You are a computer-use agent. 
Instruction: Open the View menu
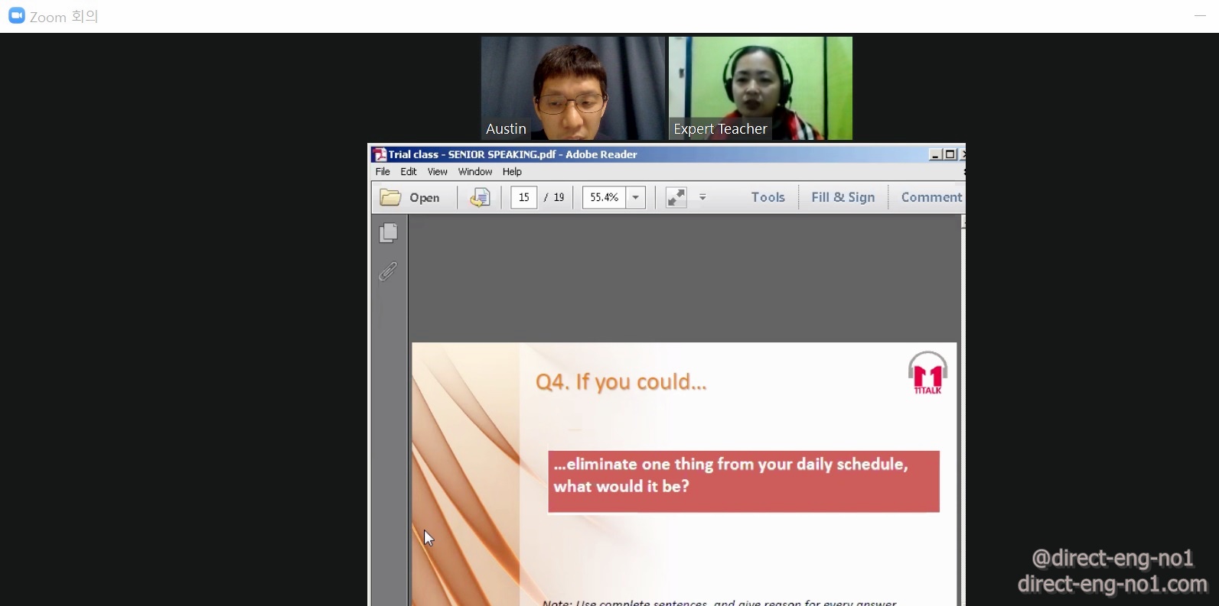pos(437,172)
